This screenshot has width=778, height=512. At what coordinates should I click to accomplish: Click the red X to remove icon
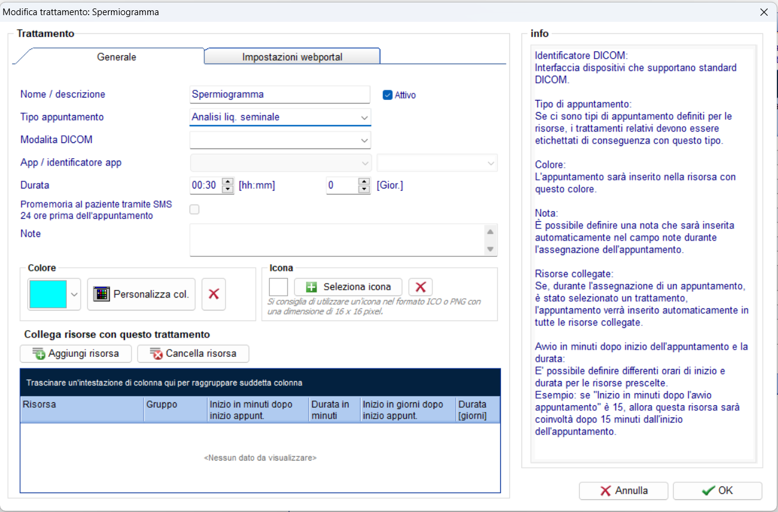(x=420, y=287)
